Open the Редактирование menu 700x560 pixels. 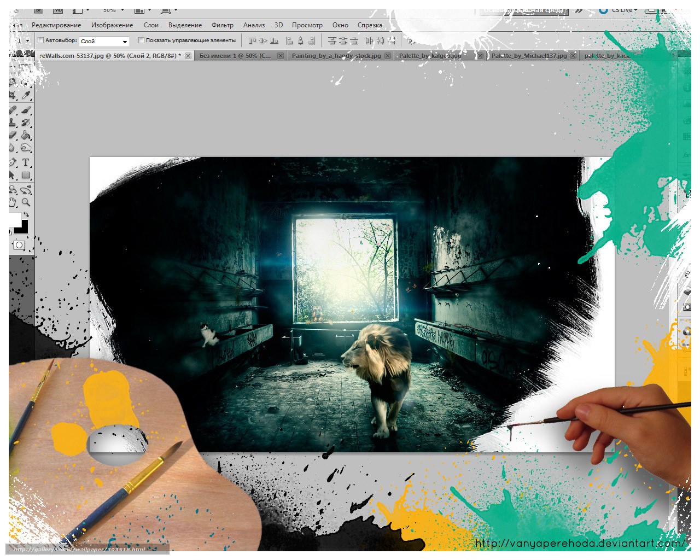tap(56, 25)
